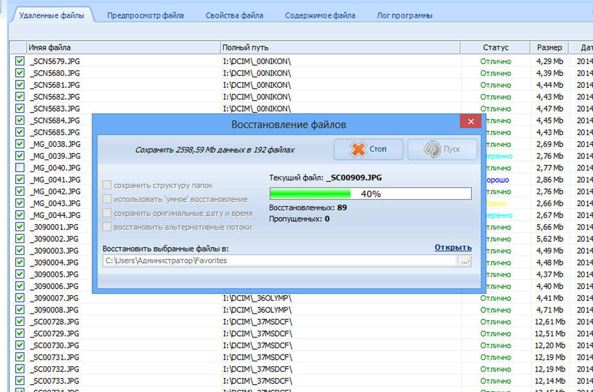Enable сохранить структуру папок checkbox
The image size is (593, 392).
pyautogui.click(x=107, y=185)
